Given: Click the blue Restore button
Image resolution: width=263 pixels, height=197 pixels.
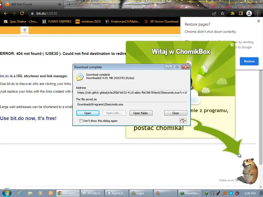Looking at the screenshot, I should (x=249, y=61).
